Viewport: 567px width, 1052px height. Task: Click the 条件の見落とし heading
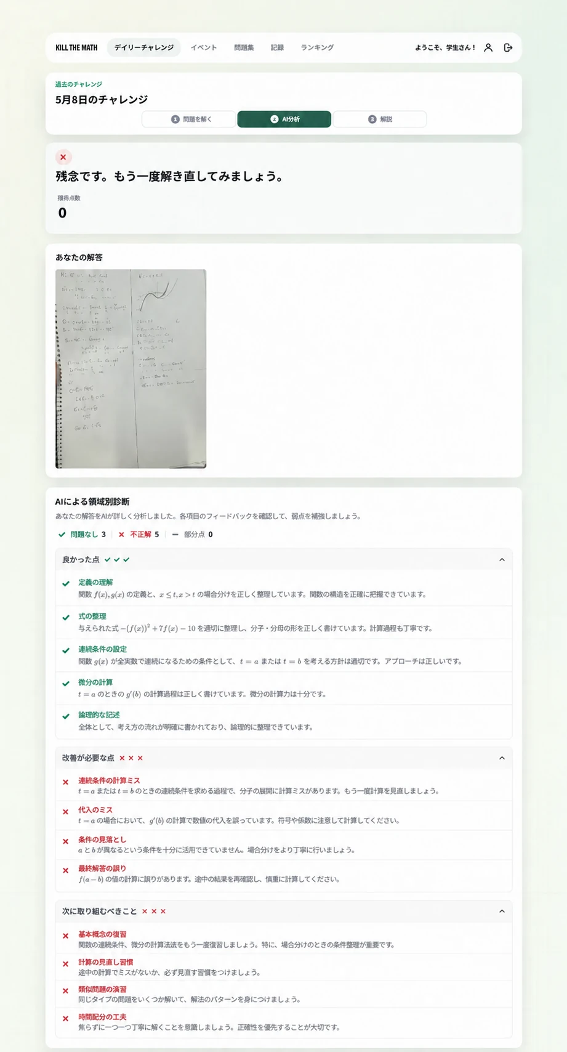click(x=102, y=840)
